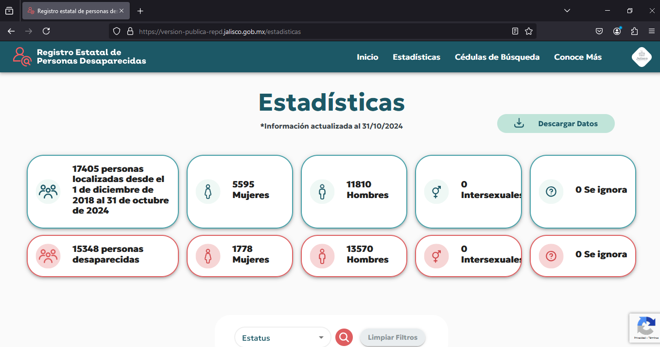
Task: Select the 15348 personas desaparecidas card
Action: (103, 256)
